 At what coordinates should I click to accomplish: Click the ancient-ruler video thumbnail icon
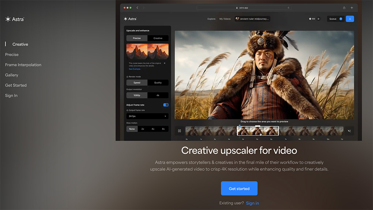point(237,19)
